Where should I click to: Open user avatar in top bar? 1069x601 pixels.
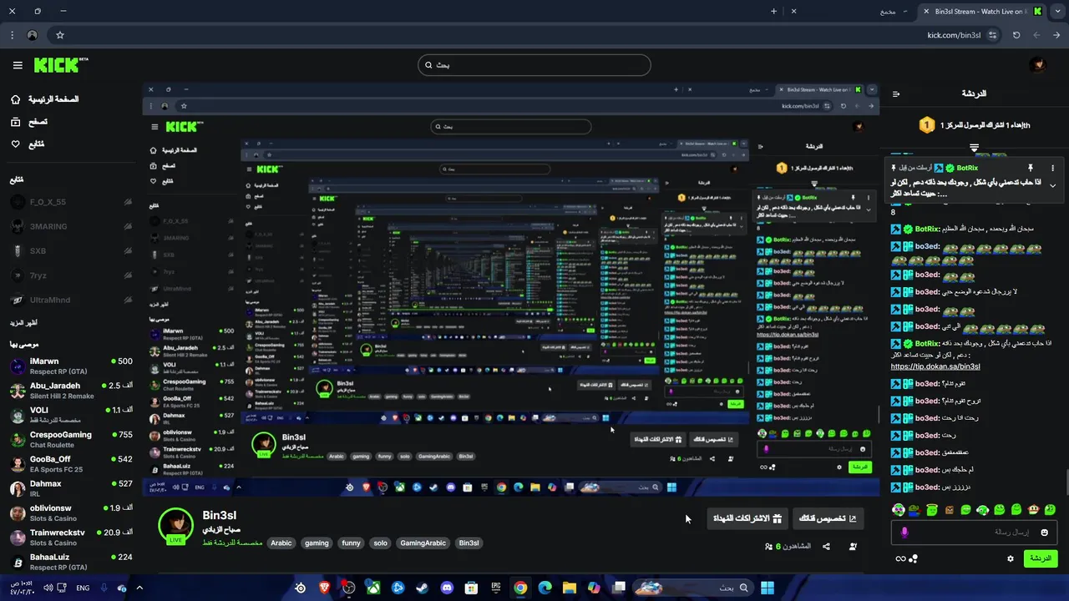(x=1037, y=65)
